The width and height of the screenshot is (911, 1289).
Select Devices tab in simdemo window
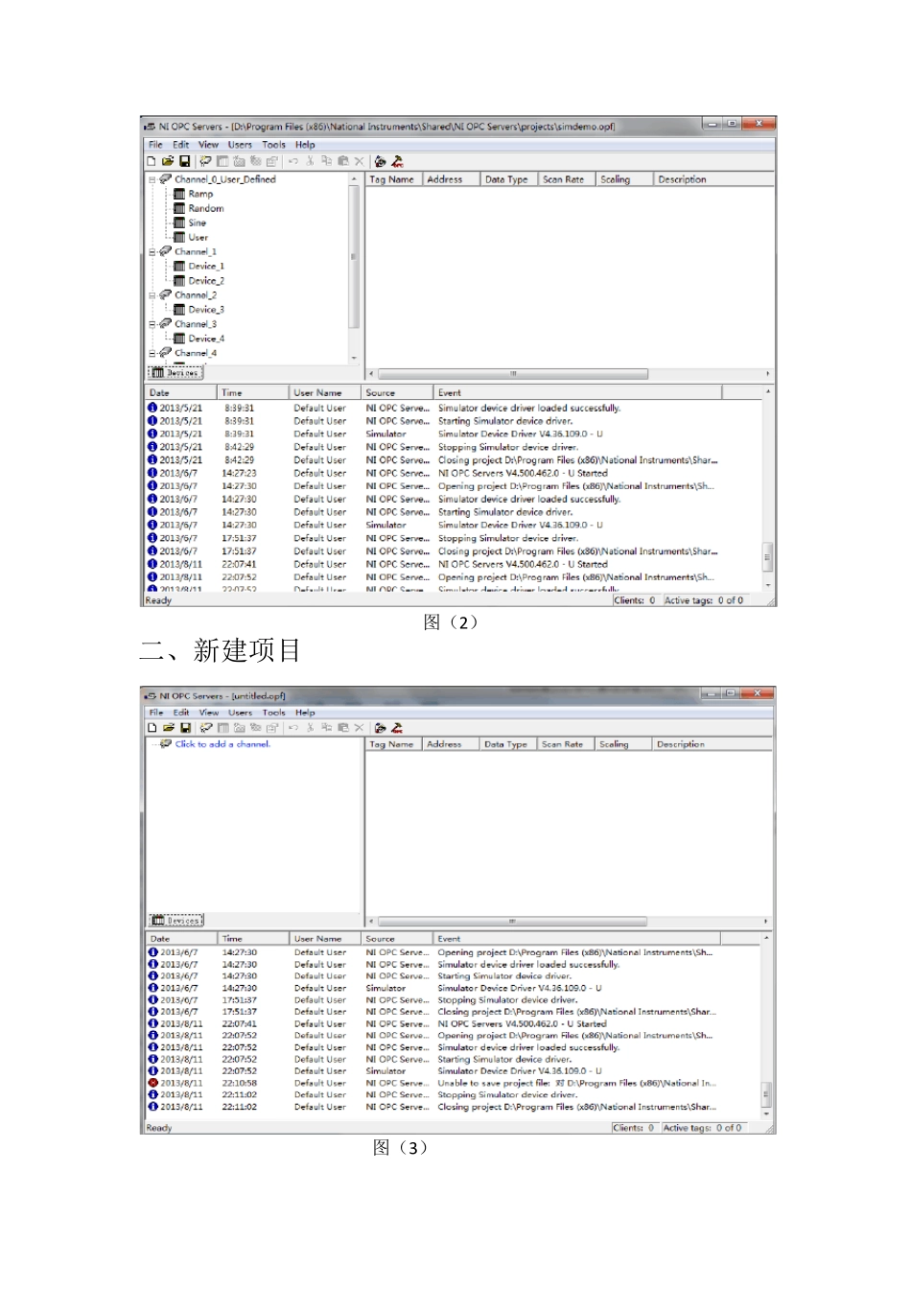tap(176, 373)
